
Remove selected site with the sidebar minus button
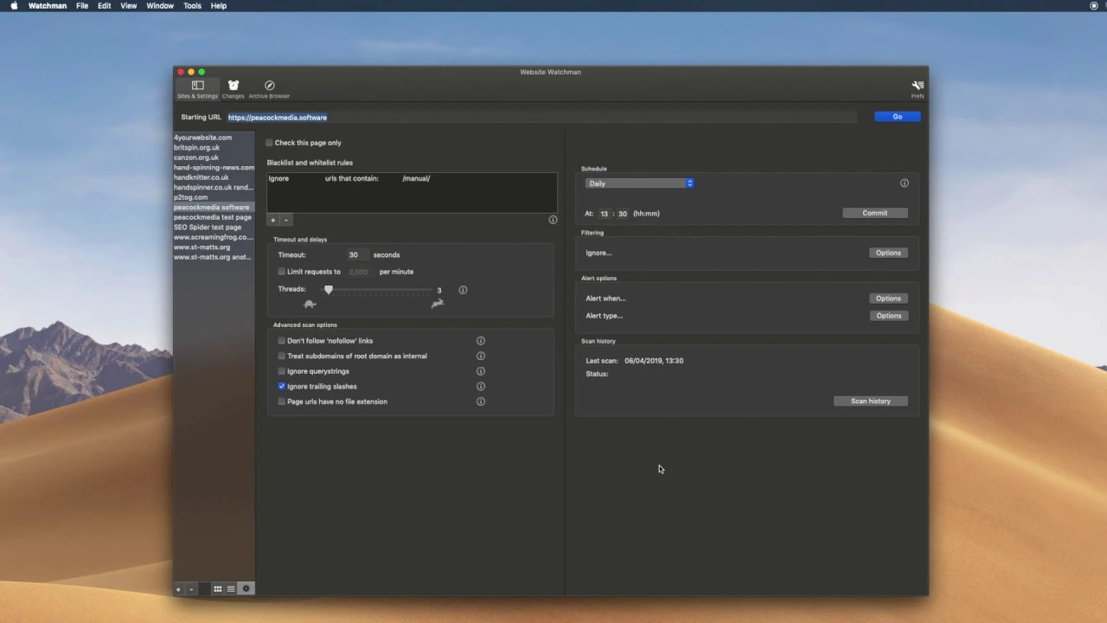[x=191, y=589]
